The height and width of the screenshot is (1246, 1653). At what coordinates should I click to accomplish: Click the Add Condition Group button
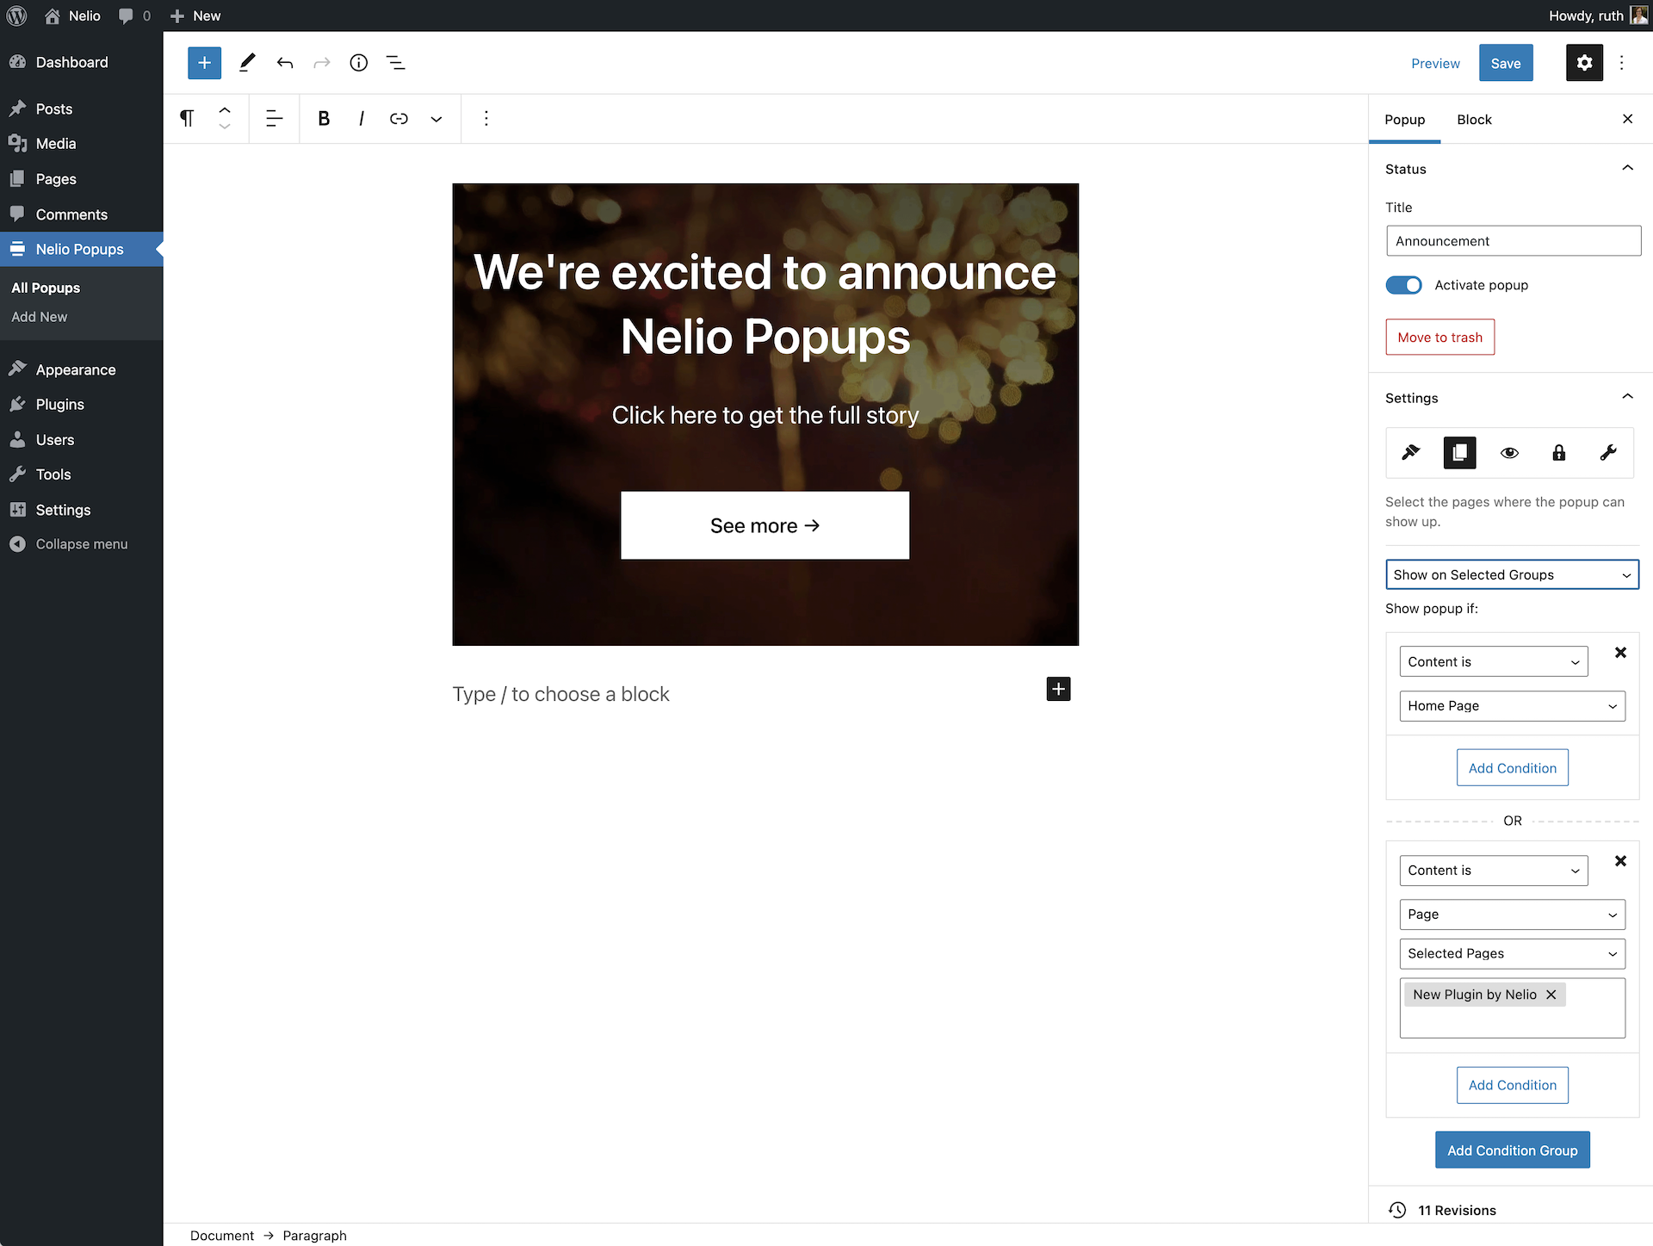pos(1512,1150)
